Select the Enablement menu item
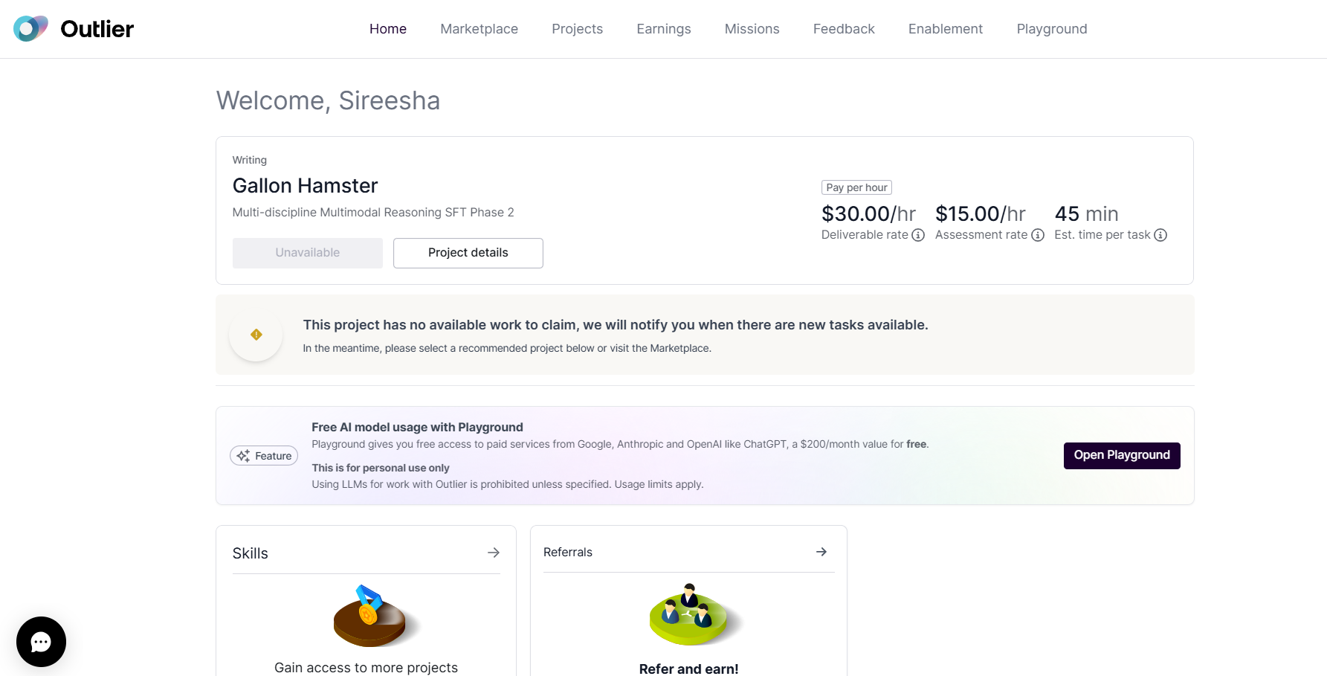The image size is (1327, 676). 945,29
